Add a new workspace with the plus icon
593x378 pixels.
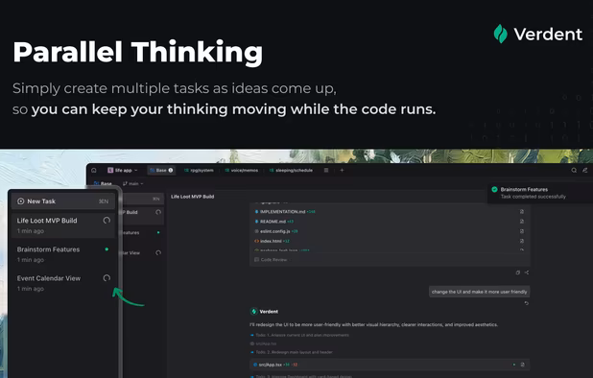[342, 171]
